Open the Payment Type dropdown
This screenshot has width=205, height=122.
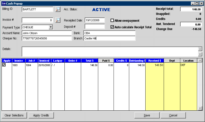(51, 27)
